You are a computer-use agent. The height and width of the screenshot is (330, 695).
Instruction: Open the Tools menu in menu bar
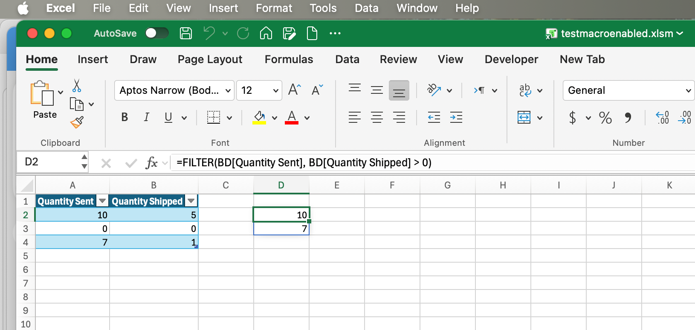coord(323,8)
